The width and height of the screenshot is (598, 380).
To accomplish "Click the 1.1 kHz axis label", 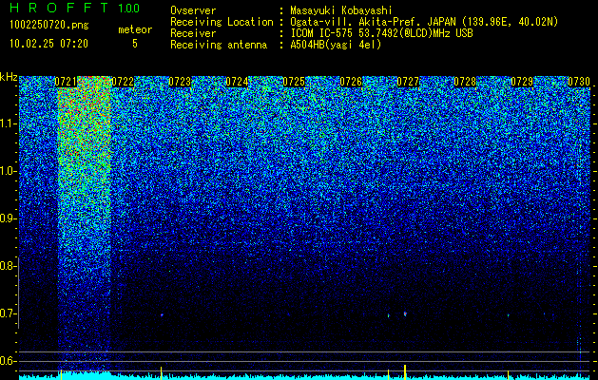I will (x=9, y=123).
